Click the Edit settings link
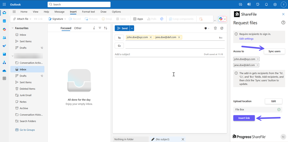Viewport: 288px width, 142px height. coord(246,39)
